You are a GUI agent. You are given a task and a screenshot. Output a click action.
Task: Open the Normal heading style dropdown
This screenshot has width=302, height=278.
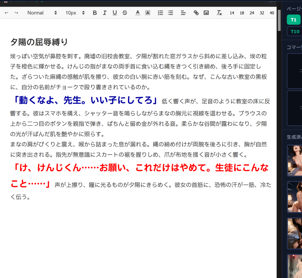tap(42, 13)
